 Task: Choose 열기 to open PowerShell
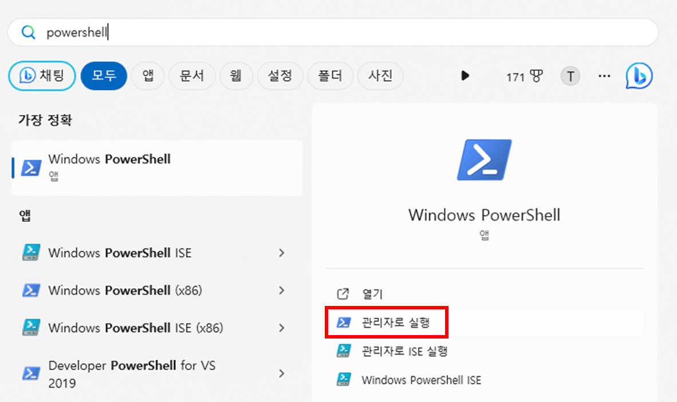(x=484, y=294)
